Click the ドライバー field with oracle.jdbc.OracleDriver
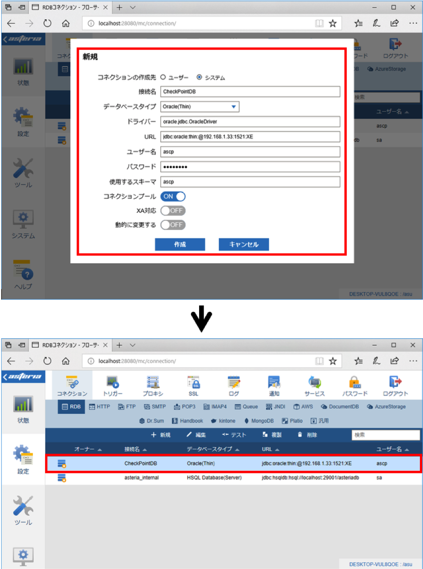Screen dimensions: 423x569 tap(250, 122)
